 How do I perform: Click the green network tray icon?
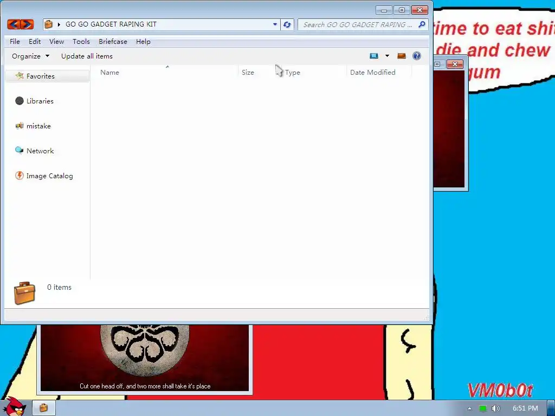tap(483, 408)
